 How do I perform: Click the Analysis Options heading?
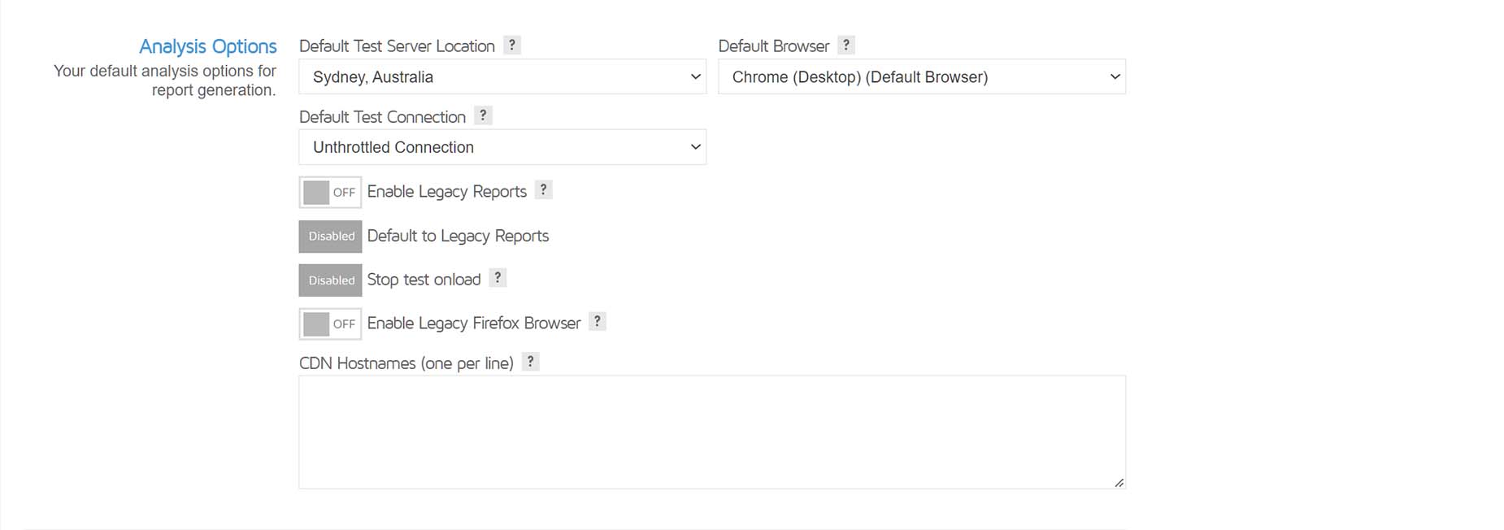point(207,47)
